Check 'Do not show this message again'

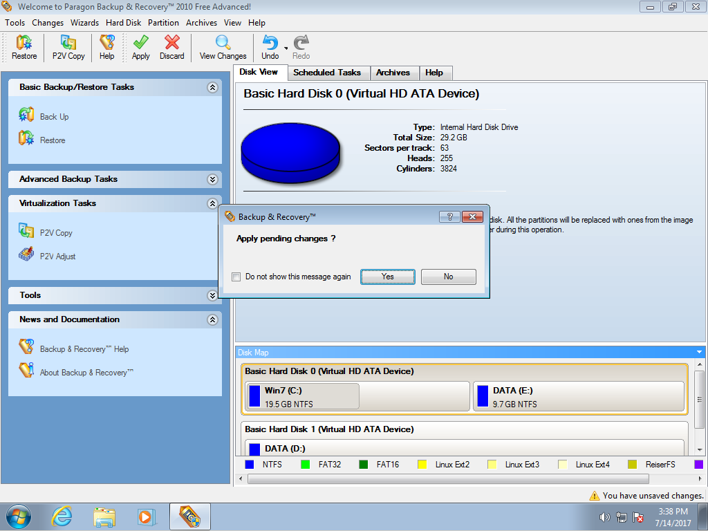tap(236, 277)
